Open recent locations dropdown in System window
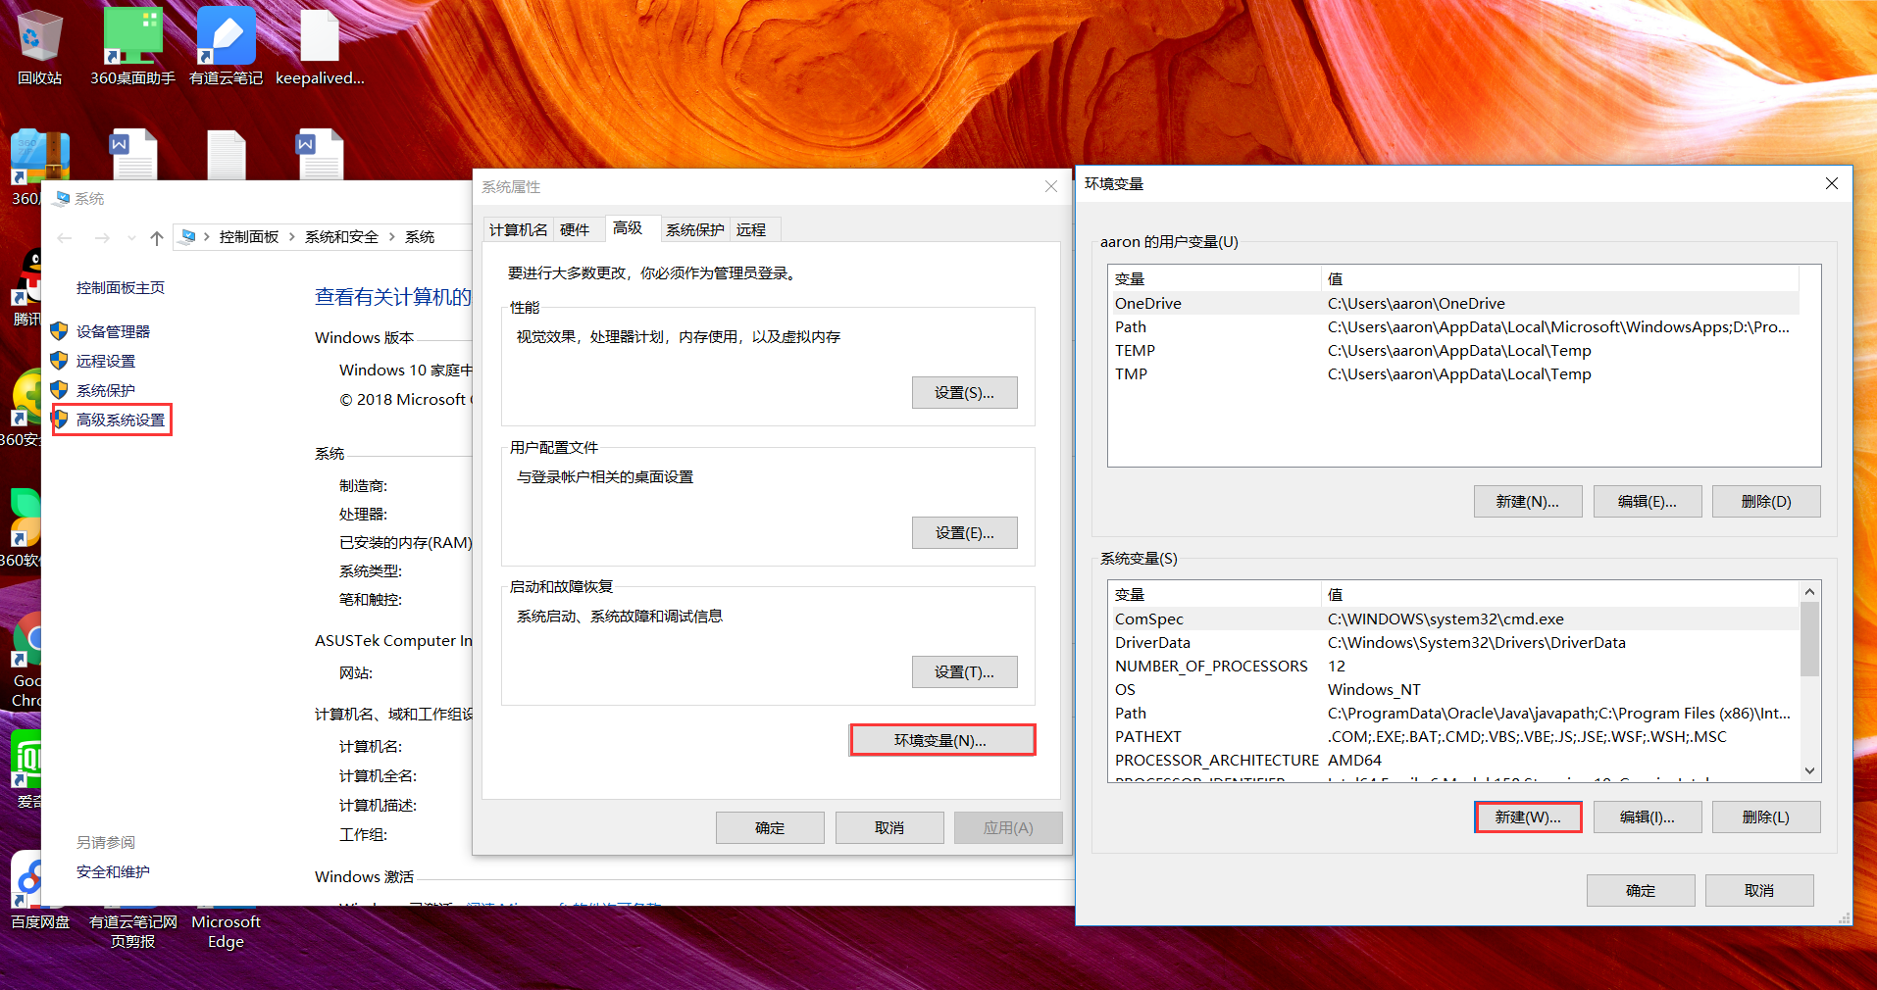Image resolution: width=1877 pixels, height=990 pixels. pyautogui.click(x=131, y=237)
